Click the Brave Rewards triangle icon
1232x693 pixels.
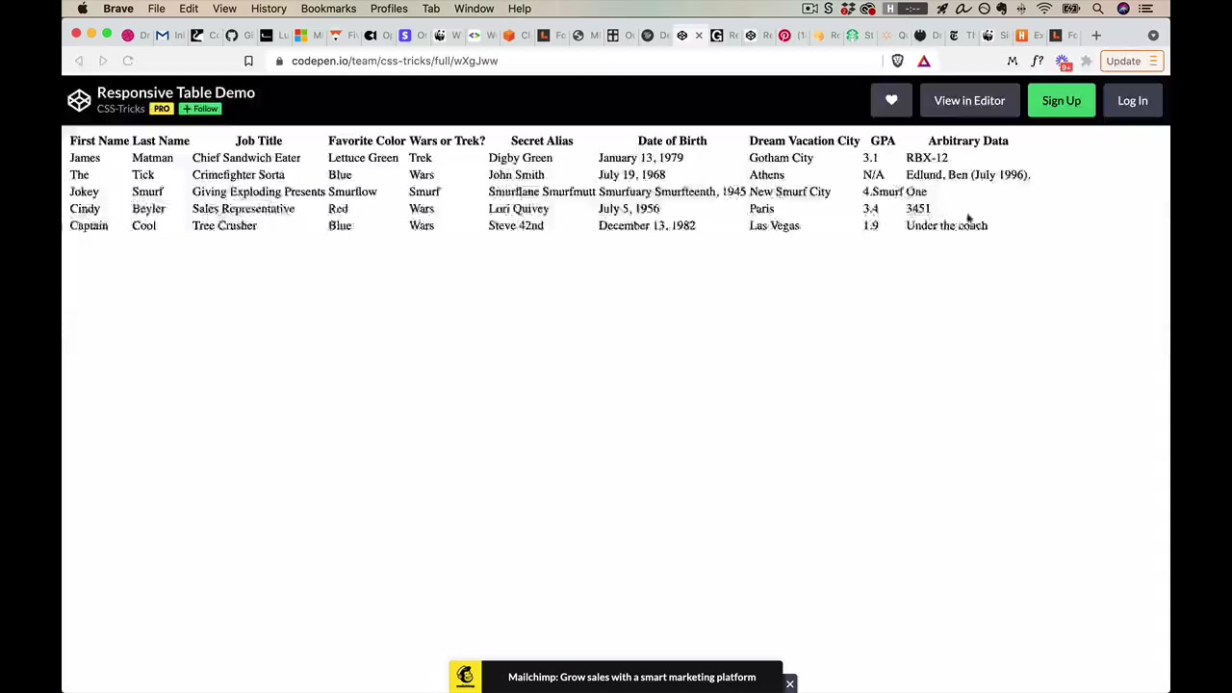(x=924, y=61)
